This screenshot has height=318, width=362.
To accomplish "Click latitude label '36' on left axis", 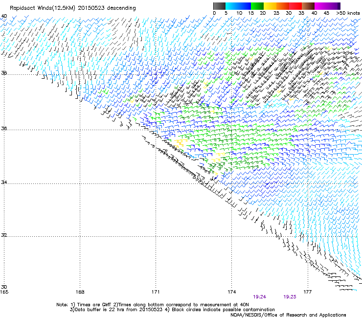I will (x=4, y=128).
